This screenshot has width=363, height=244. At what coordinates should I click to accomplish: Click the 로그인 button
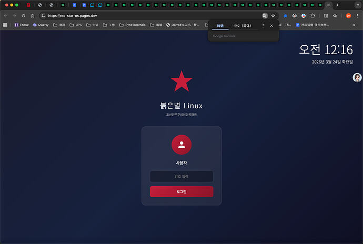click(181, 192)
